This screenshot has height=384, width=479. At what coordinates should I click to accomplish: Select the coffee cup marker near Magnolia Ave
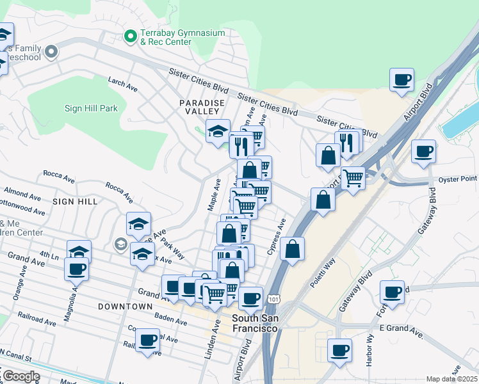point(77,269)
